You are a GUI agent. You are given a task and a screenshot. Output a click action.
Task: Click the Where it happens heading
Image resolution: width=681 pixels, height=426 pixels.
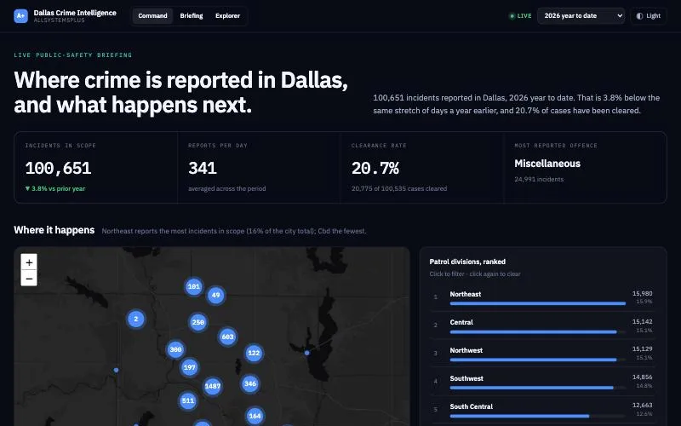tap(54, 230)
